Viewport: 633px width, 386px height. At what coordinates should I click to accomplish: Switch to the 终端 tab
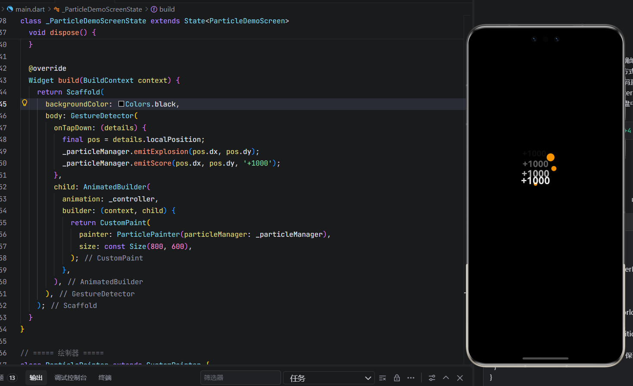point(105,378)
